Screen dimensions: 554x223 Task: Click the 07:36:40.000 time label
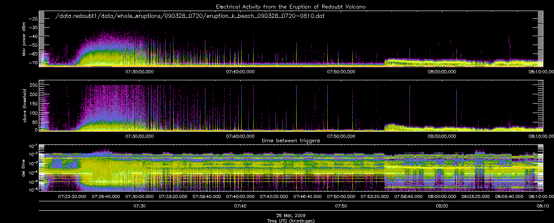tap(207, 197)
